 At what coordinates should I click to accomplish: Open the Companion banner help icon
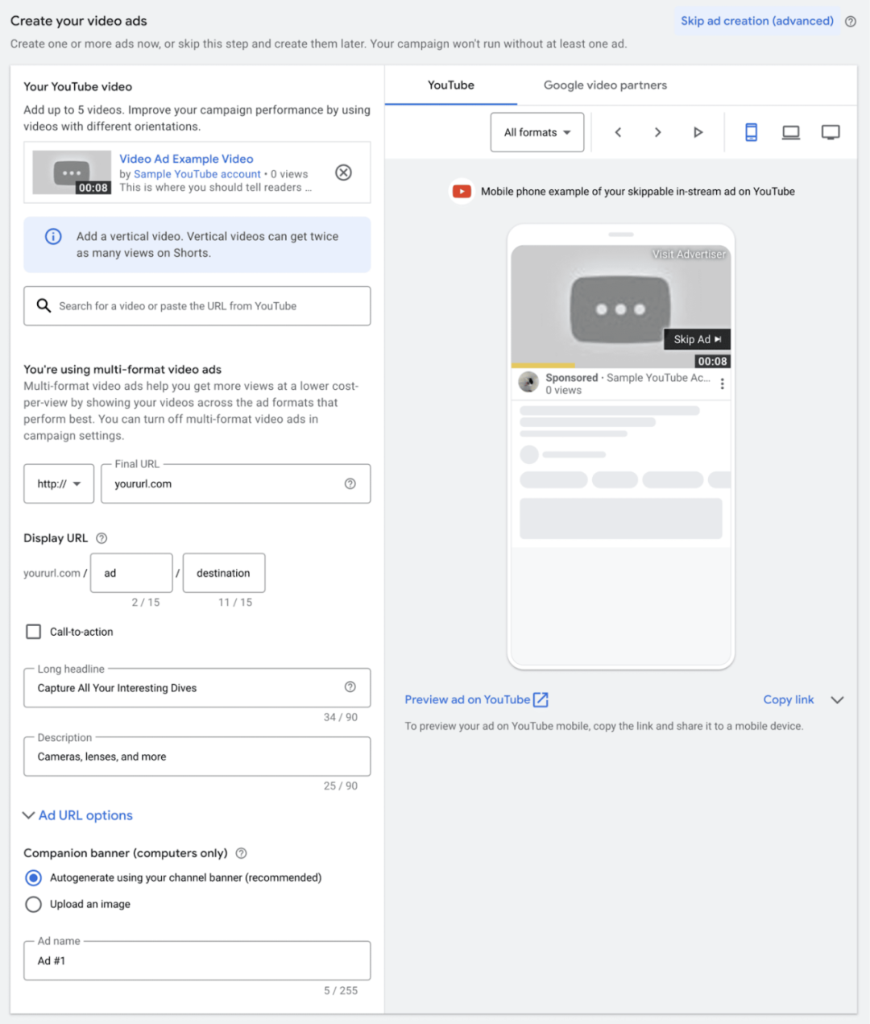click(241, 852)
